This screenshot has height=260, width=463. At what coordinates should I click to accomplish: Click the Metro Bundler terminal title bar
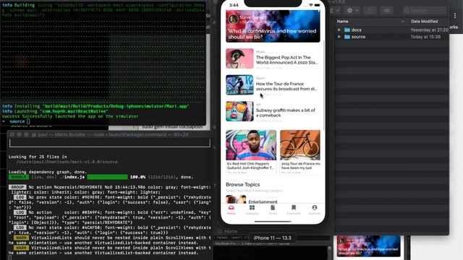(109, 134)
